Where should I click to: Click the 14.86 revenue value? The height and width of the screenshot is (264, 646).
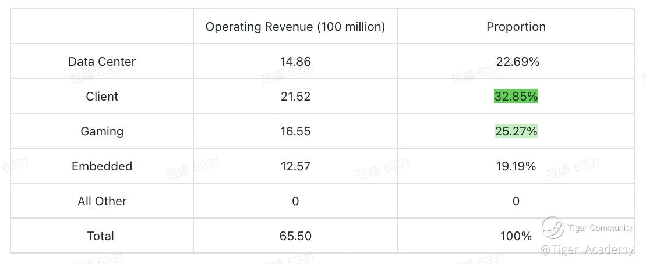click(x=295, y=62)
